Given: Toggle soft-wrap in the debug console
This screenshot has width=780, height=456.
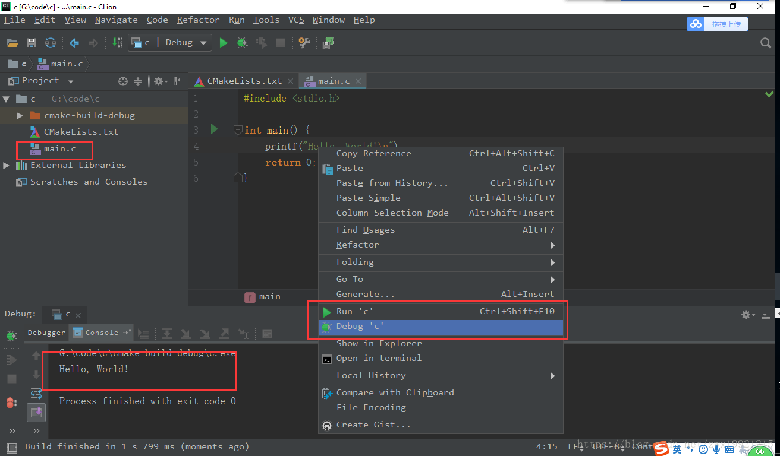Looking at the screenshot, I should pos(36,393).
